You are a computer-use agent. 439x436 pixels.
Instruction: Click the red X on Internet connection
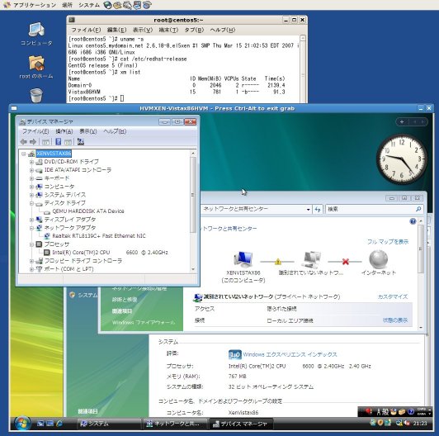pyautogui.click(x=345, y=262)
